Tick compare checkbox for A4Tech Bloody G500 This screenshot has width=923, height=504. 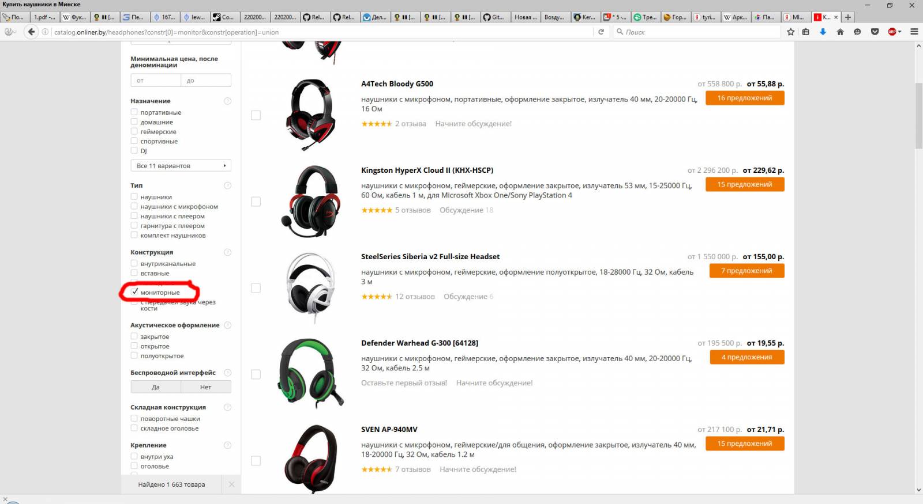(256, 115)
